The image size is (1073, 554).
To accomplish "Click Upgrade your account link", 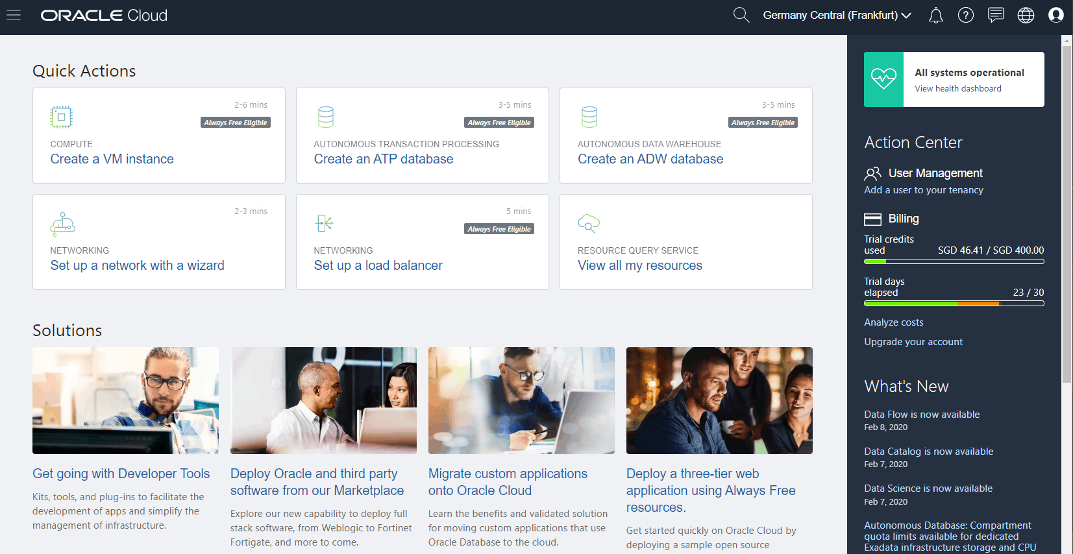I will tap(913, 342).
